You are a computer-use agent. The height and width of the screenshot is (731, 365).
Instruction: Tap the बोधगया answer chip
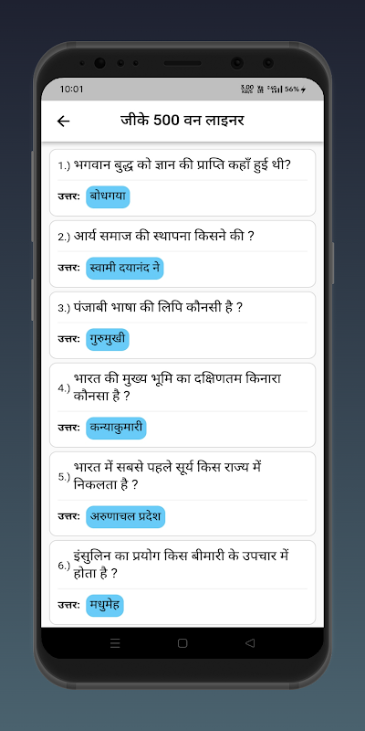point(108,196)
